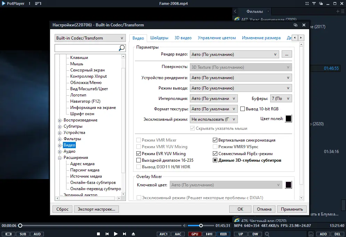
Task: Open the Рендер видео dropdown
Action: [x=234, y=54]
